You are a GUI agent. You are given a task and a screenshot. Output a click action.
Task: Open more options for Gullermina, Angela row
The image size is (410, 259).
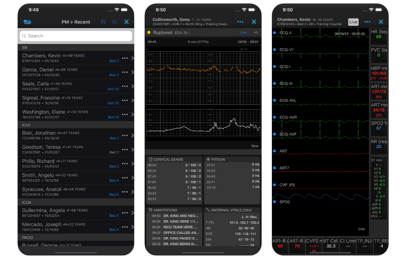[x=125, y=213]
